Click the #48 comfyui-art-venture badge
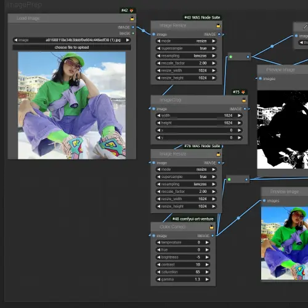308x308 pixels. pyautogui.click(x=193, y=219)
